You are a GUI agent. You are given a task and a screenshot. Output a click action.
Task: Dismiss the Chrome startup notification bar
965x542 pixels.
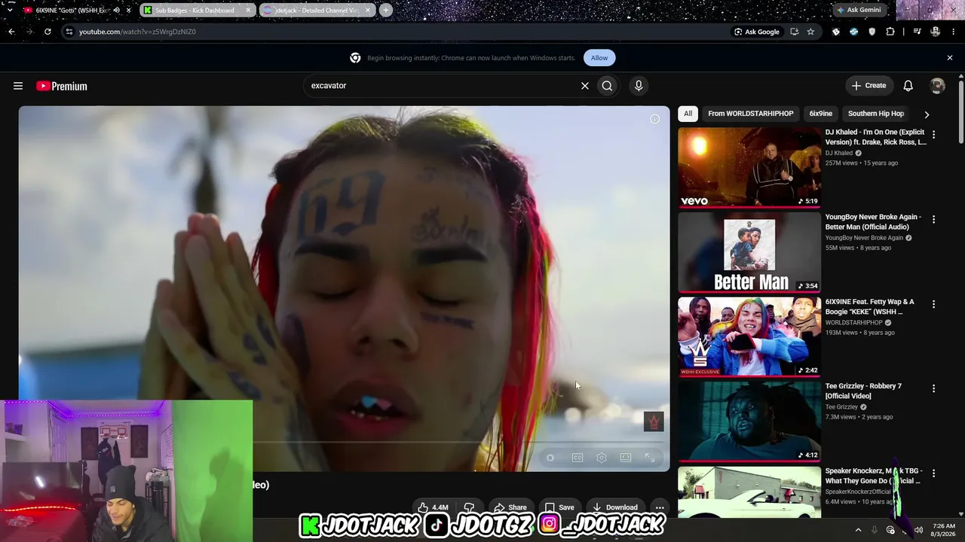click(950, 58)
